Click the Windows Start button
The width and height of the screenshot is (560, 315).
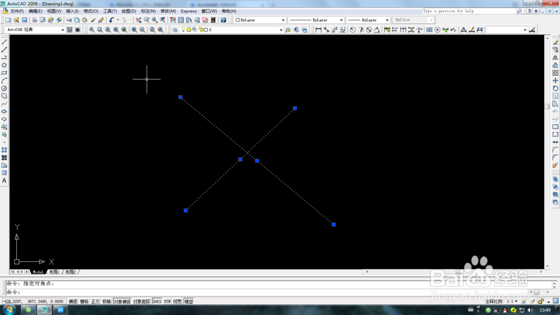[8, 309]
